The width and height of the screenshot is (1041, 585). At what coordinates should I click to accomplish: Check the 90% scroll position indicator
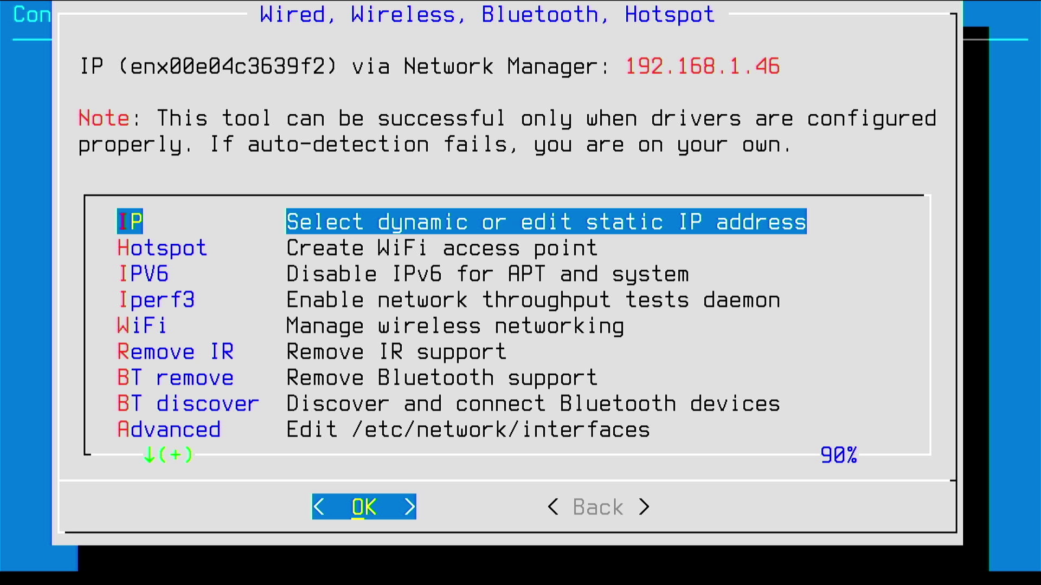click(x=839, y=454)
